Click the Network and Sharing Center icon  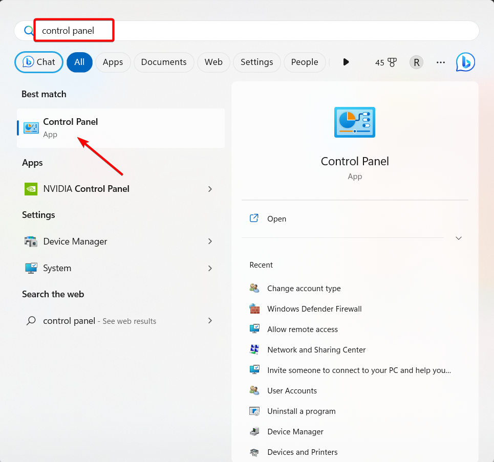pos(254,349)
